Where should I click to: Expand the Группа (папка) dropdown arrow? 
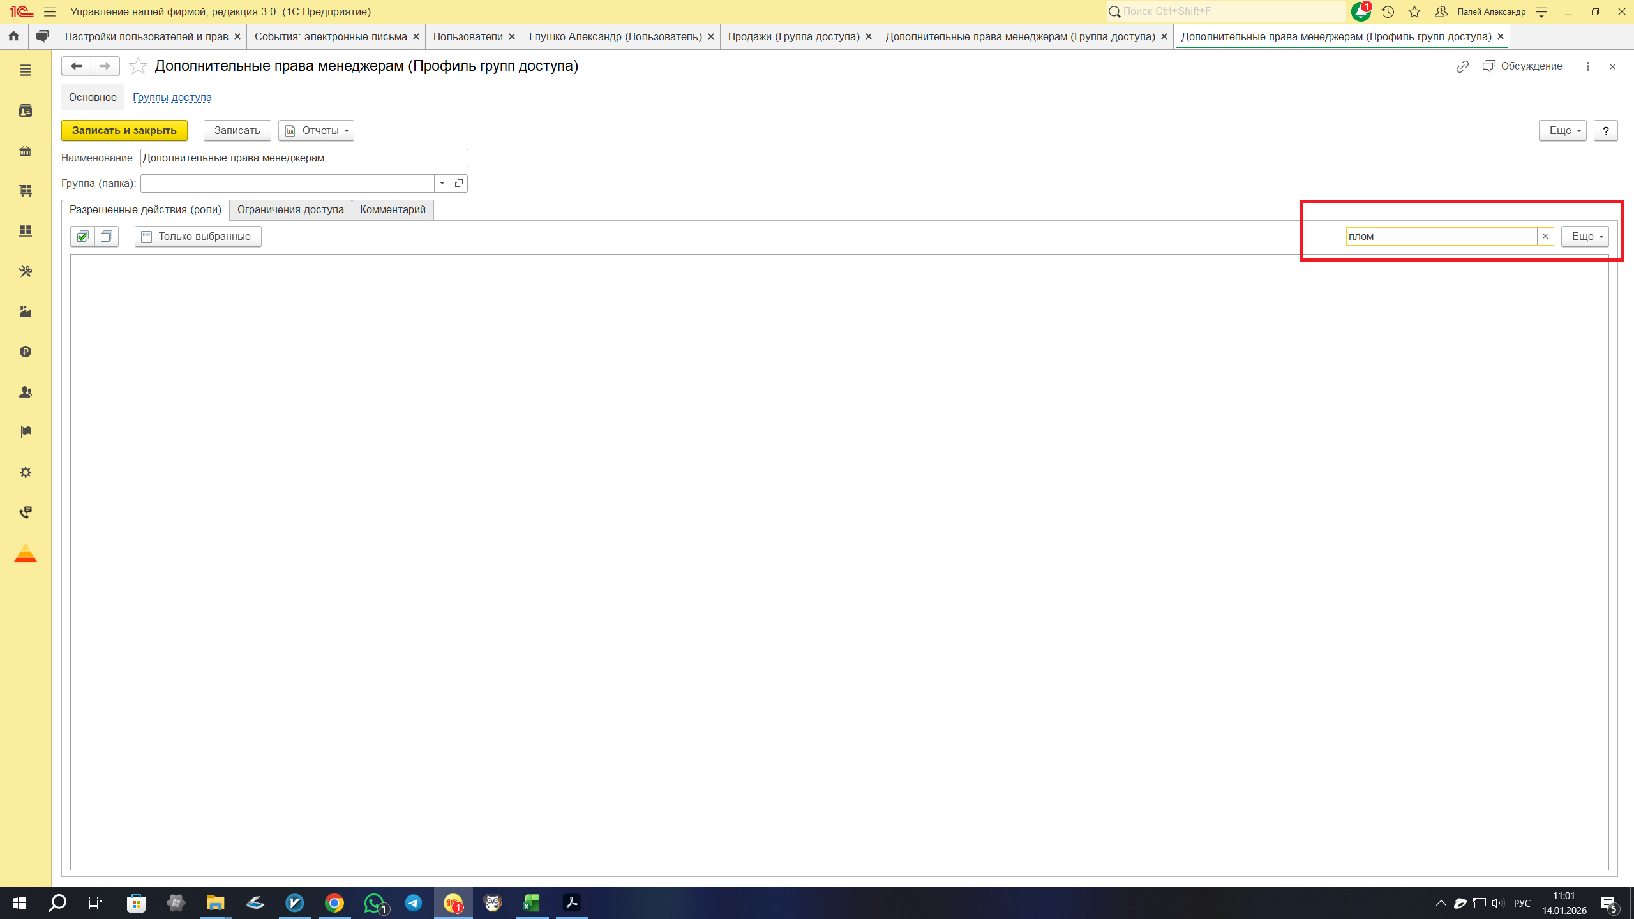pyautogui.click(x=442, y=183)
